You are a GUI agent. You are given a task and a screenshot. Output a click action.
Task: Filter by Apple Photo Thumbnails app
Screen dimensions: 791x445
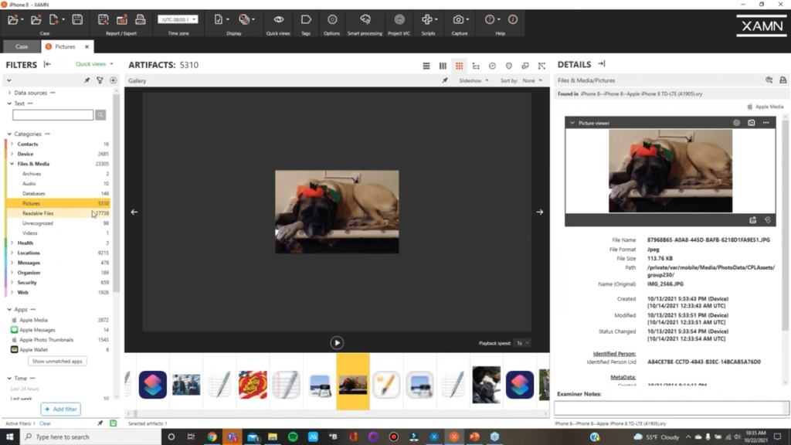58,340
